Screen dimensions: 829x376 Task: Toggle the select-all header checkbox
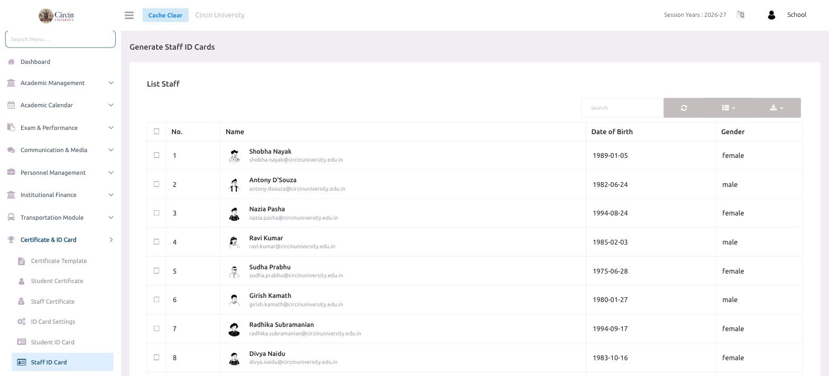pyautogui.click(x=156, y=131)
